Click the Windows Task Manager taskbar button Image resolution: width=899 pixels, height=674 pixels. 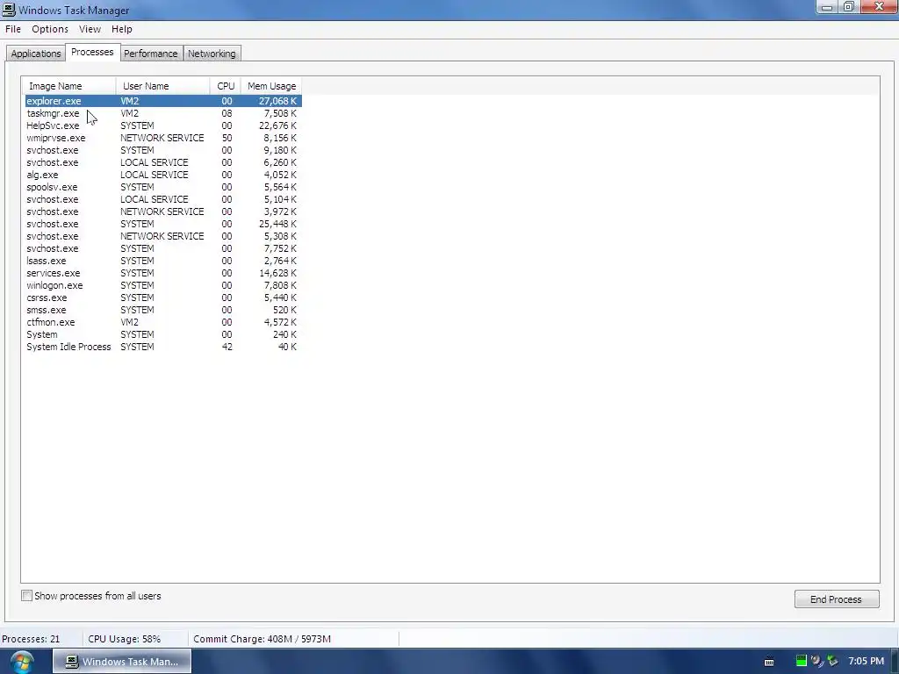pos(122,662)
